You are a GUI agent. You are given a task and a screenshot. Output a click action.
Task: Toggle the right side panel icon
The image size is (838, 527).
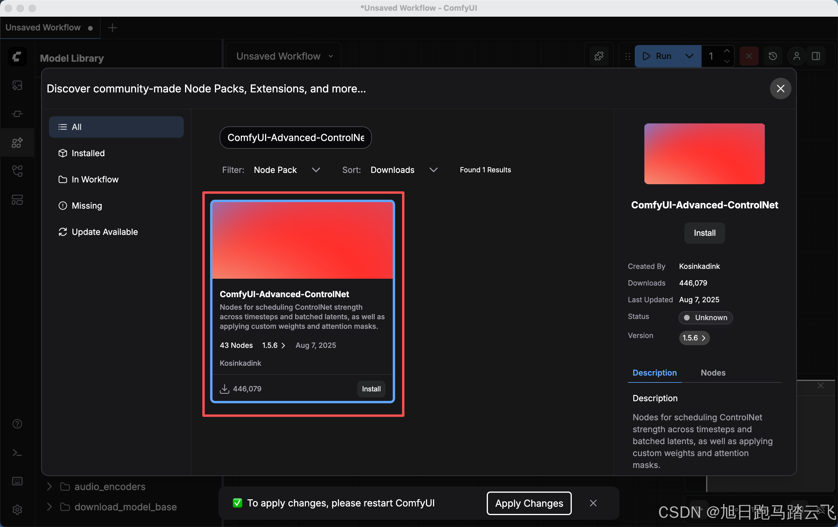(x=816, y=56)
